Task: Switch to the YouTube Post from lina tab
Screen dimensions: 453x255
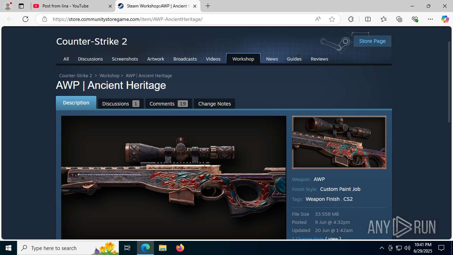Action: tap(73, 6)
